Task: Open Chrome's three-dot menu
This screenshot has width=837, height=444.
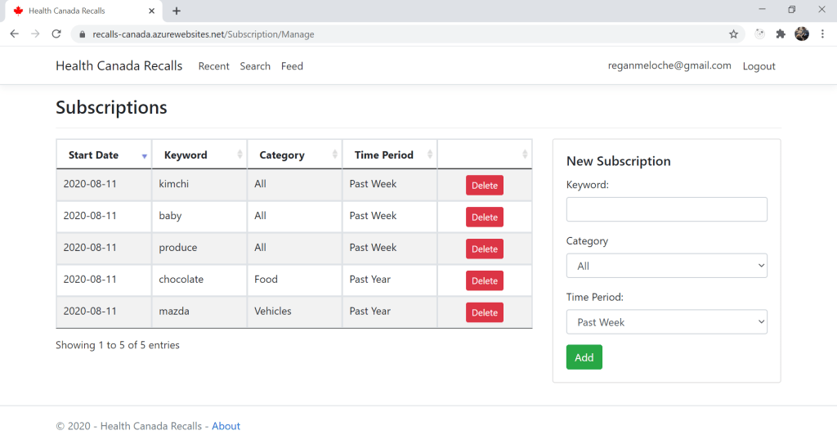Action: coord(823,34)
